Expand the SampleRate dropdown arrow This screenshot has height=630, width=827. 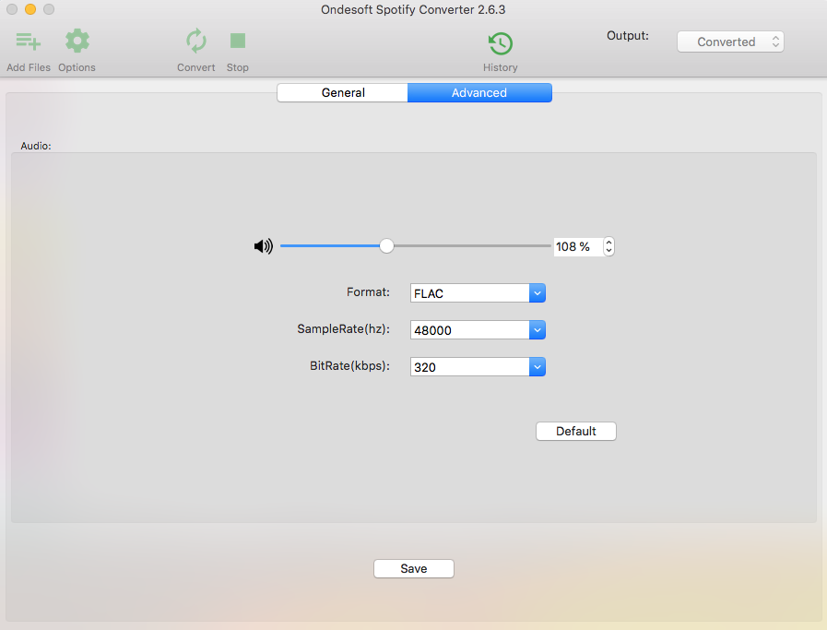click(537, 330)
